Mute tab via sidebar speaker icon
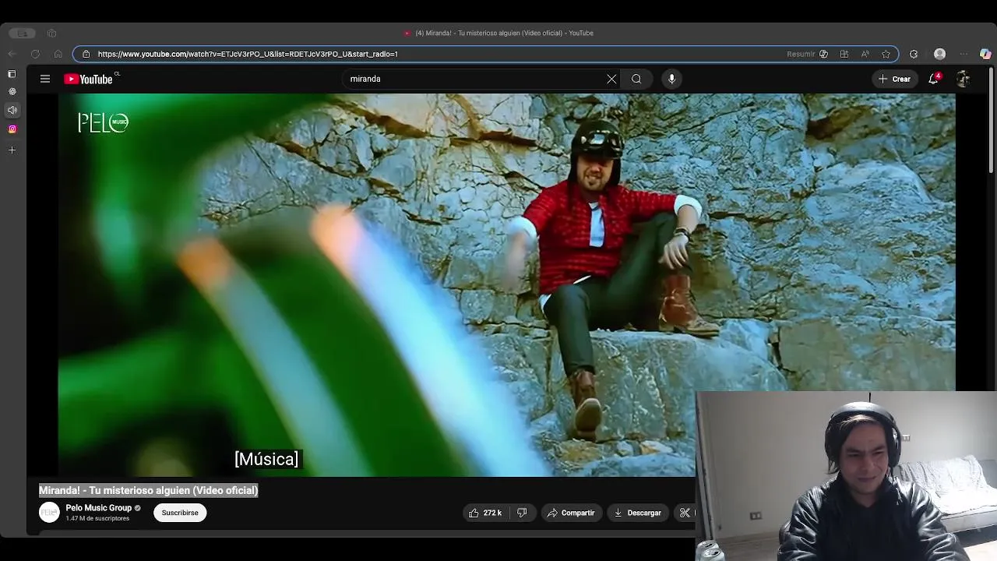 [12, 110]
